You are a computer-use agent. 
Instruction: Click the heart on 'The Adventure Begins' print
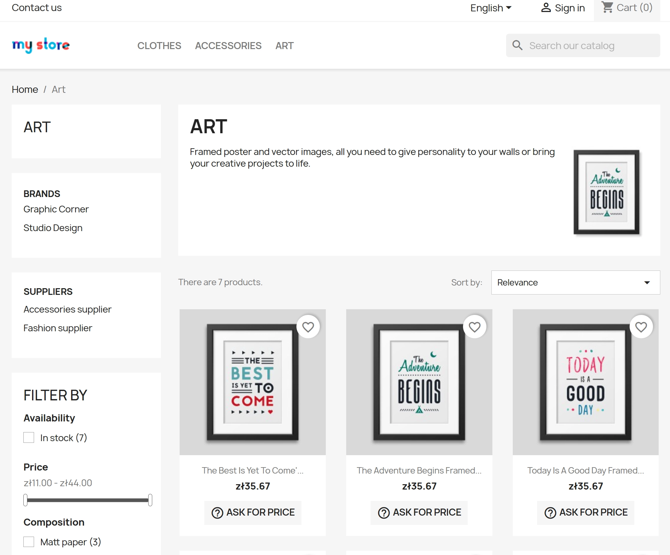tap(474, 327)
